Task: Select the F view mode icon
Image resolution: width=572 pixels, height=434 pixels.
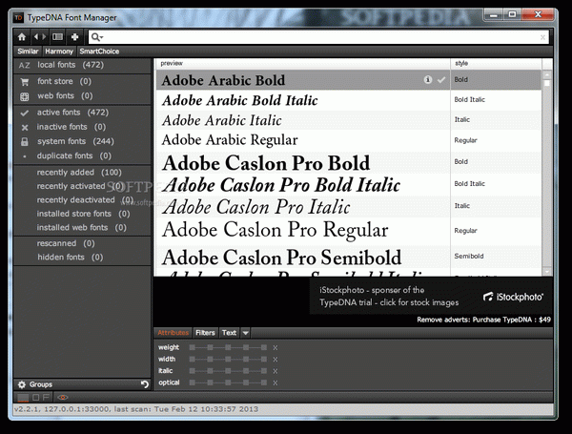Action: click(x=46, y=397)
